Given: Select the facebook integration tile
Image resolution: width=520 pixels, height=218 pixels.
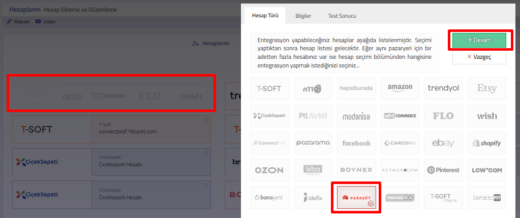Looking at the screenshot, I should point(356,143).
